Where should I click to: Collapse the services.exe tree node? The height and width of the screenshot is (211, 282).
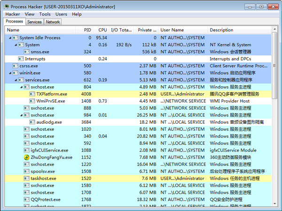pyautogui.click(x=16, y=80)
